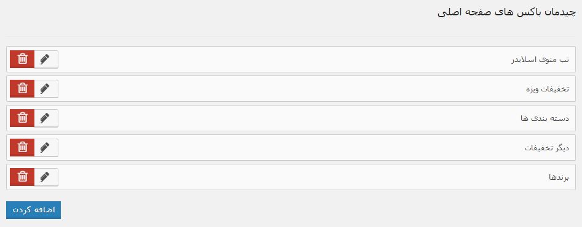
Task: Edit the تخفیفات ویژه box
Action: (46, 89)
